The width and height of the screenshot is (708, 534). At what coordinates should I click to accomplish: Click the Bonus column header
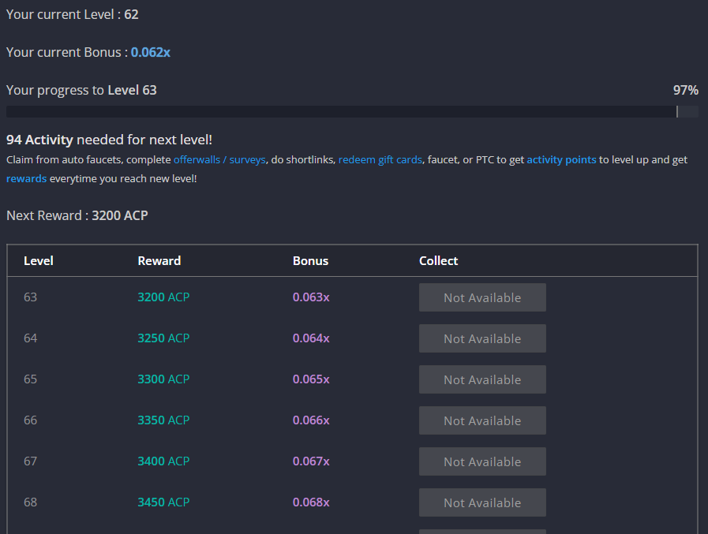tap(310, 261)
